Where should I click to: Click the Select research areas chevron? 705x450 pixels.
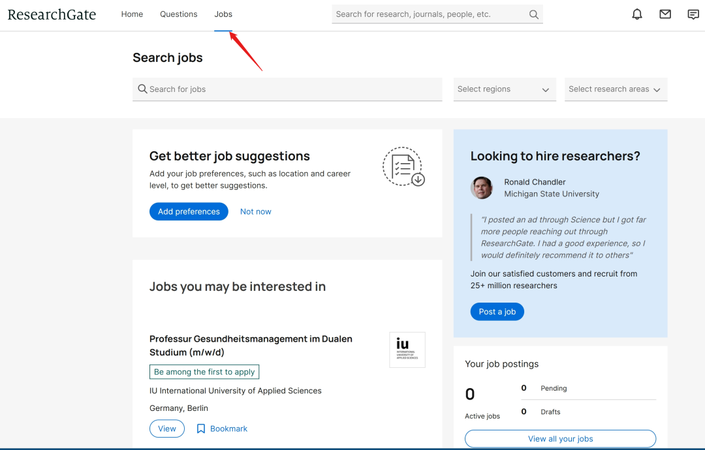coord(657,90)
